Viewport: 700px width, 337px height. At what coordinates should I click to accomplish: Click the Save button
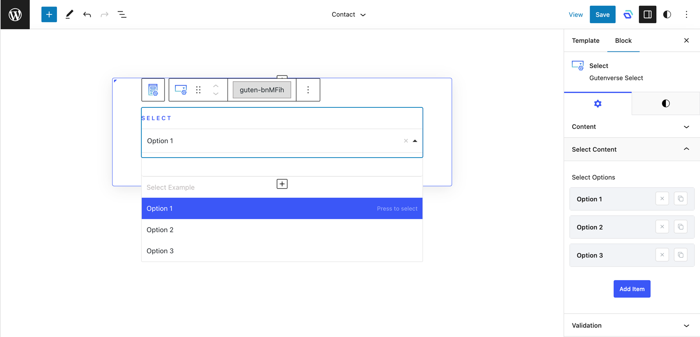tap(602, 14)
